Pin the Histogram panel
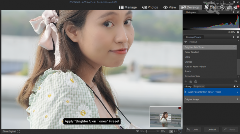The height and width of the screenshot is (134, 240). click(x=233, y=12)
